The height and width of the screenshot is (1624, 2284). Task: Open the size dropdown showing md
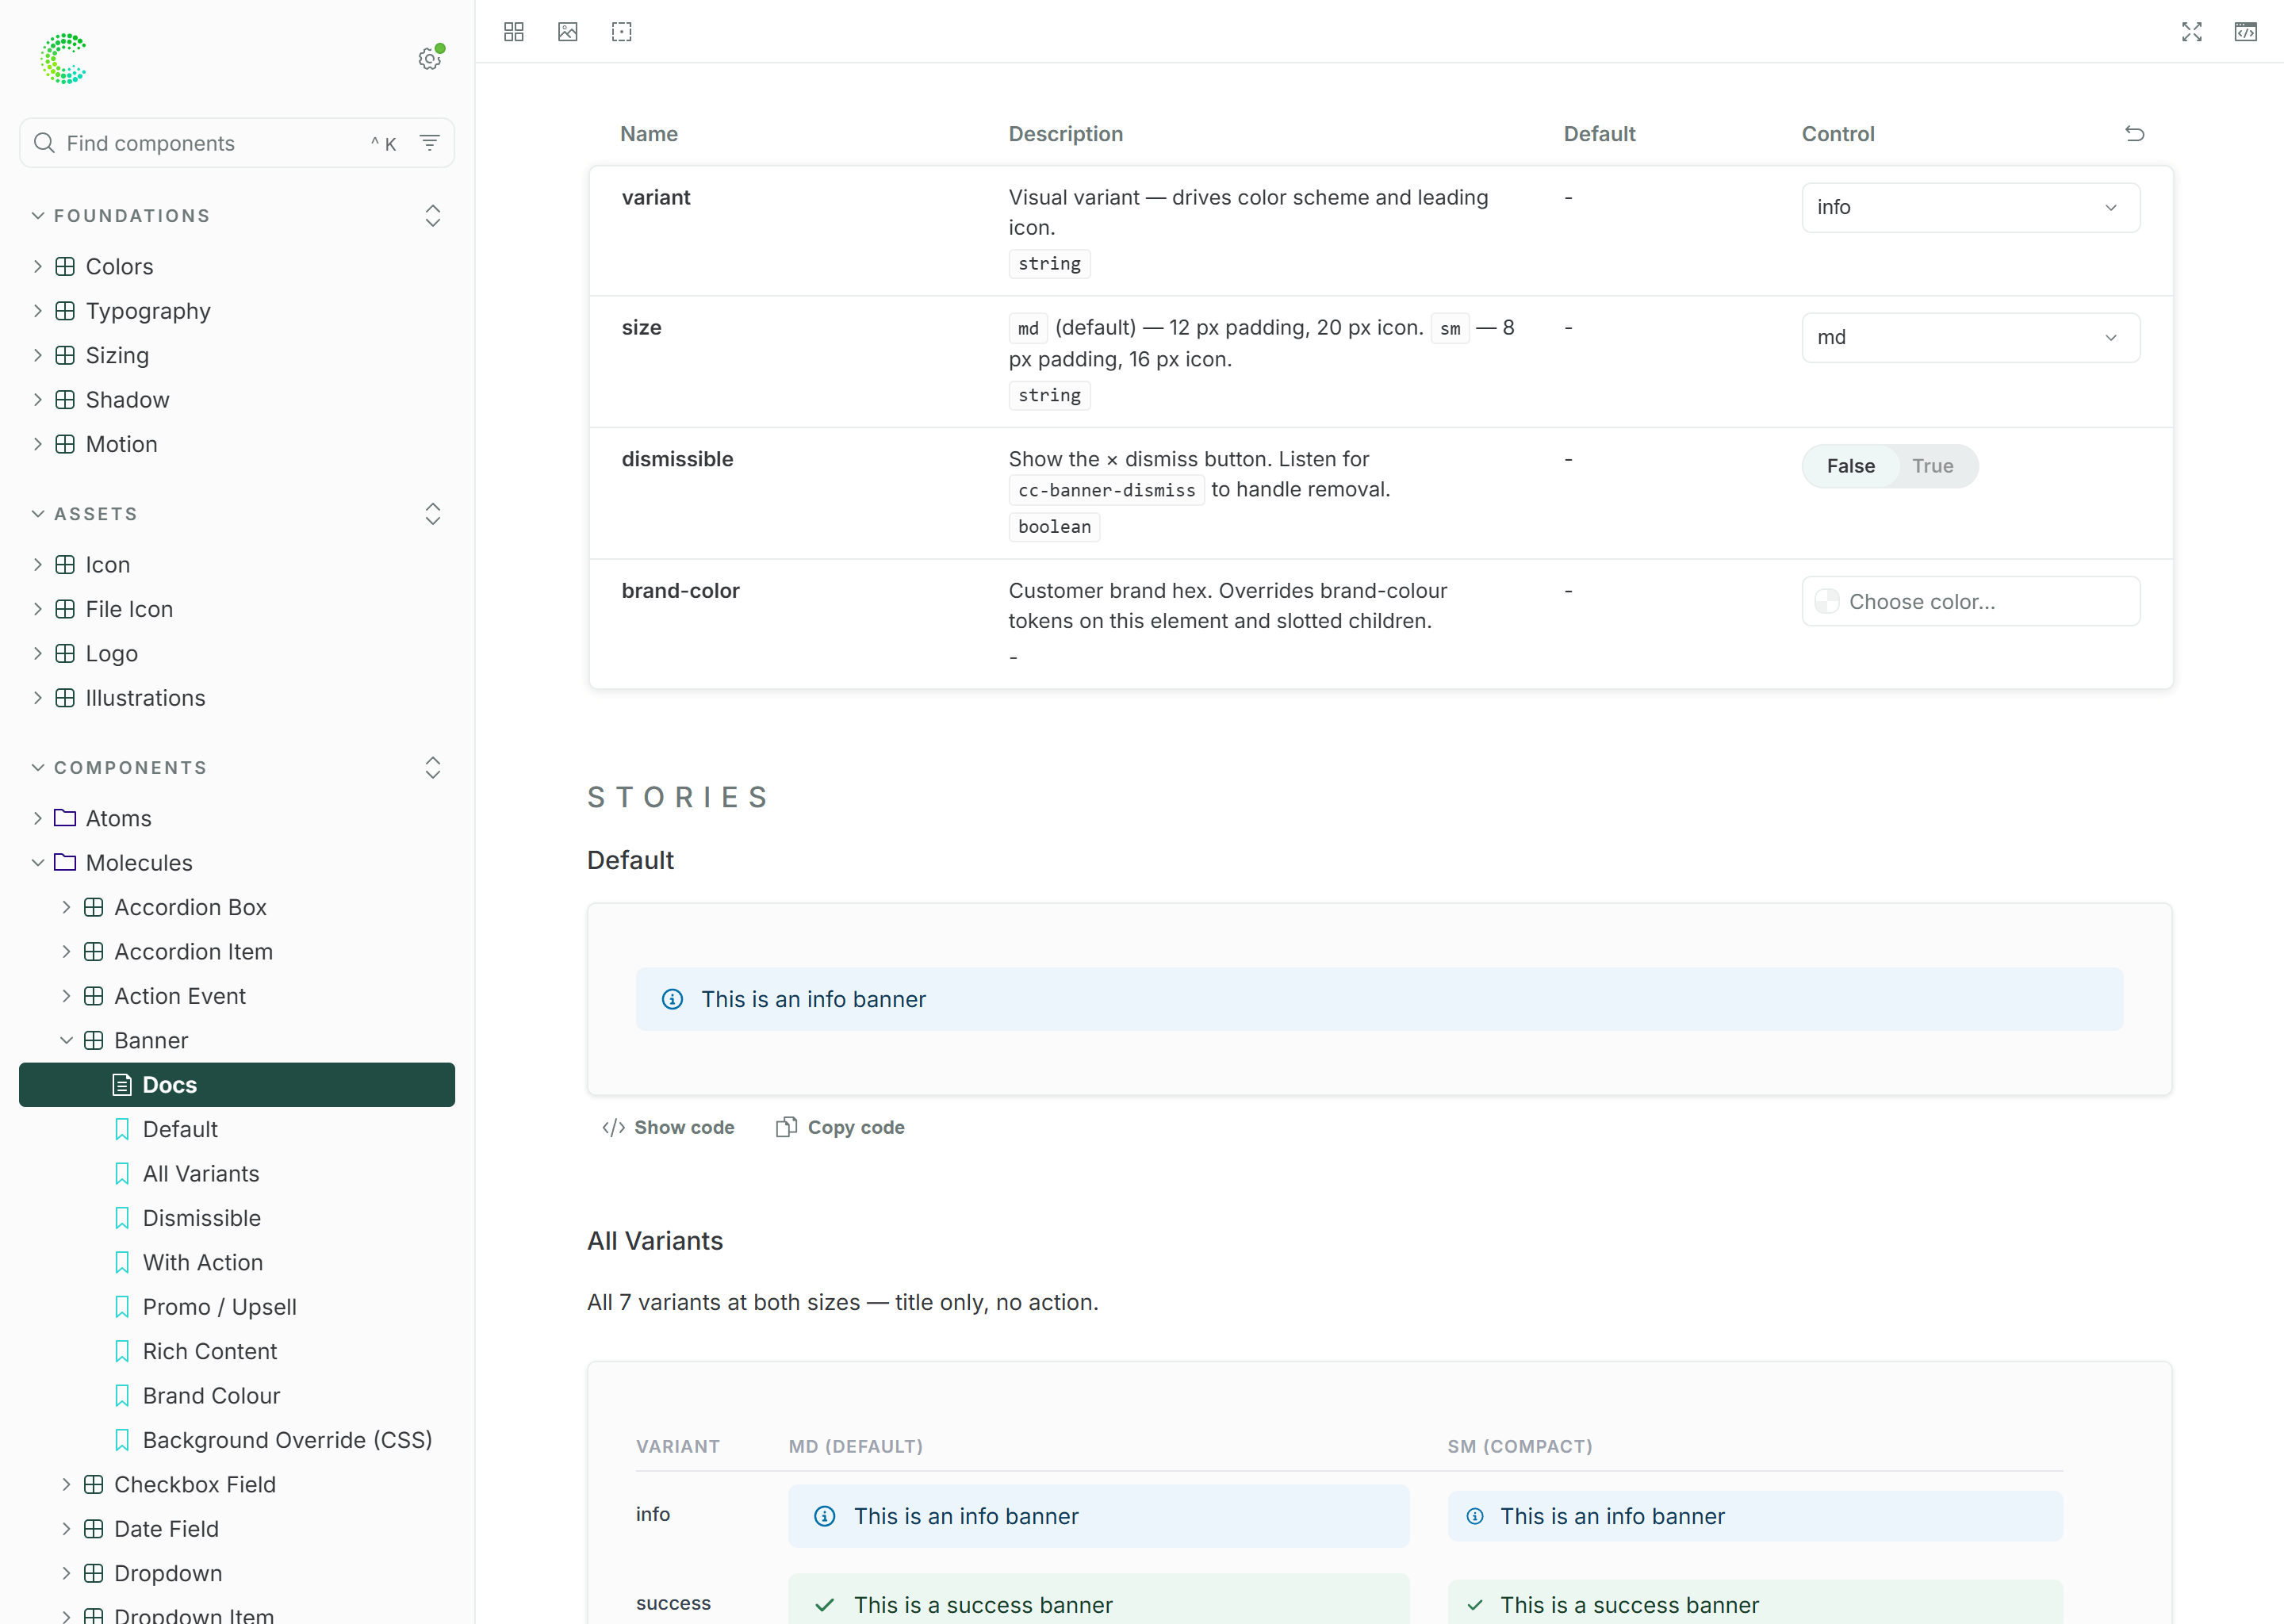pyautogui.click(x=1970, y=337)
